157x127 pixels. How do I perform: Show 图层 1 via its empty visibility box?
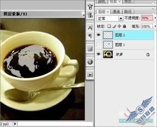(x=99, y=45)
